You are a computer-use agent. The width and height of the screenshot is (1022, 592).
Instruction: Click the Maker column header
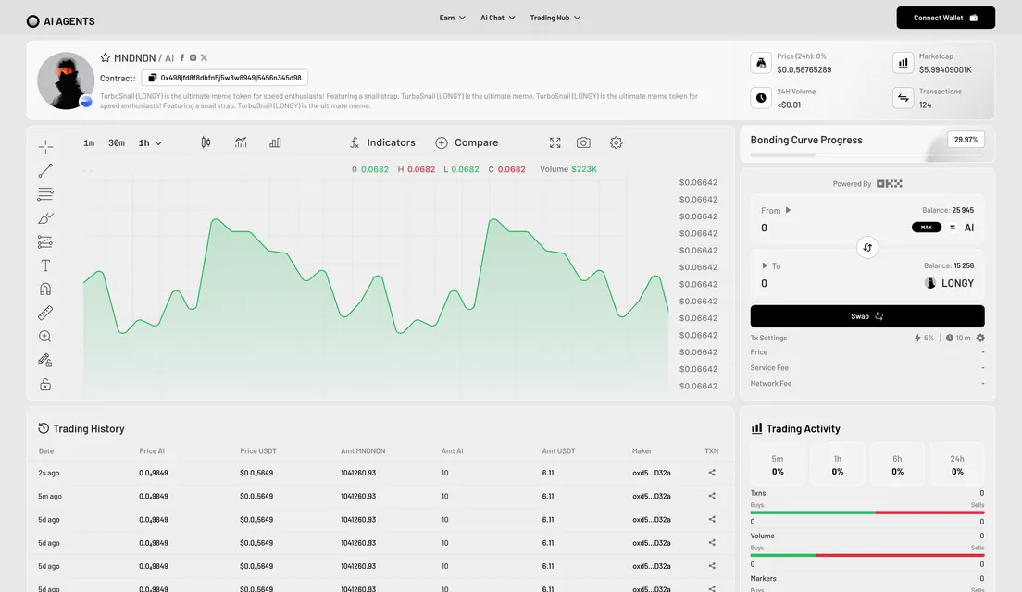[642, 450]
